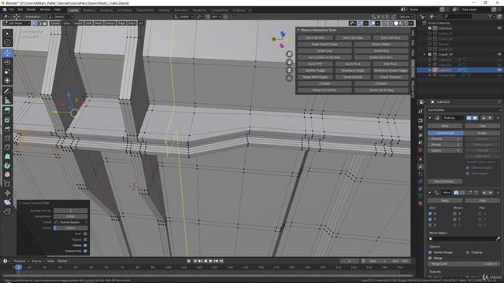The height and width of the screenshot is (283, 504).
Task: Open the Global transform orientation dropdown
Action: [183, 17]
